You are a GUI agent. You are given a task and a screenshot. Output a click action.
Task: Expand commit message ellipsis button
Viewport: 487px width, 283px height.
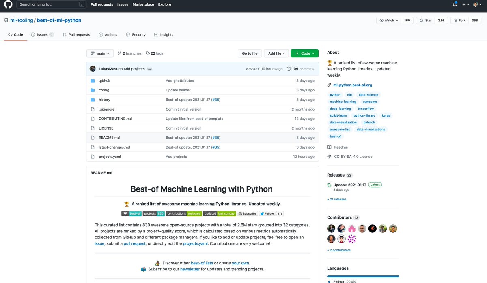click(x=149, y=69)
